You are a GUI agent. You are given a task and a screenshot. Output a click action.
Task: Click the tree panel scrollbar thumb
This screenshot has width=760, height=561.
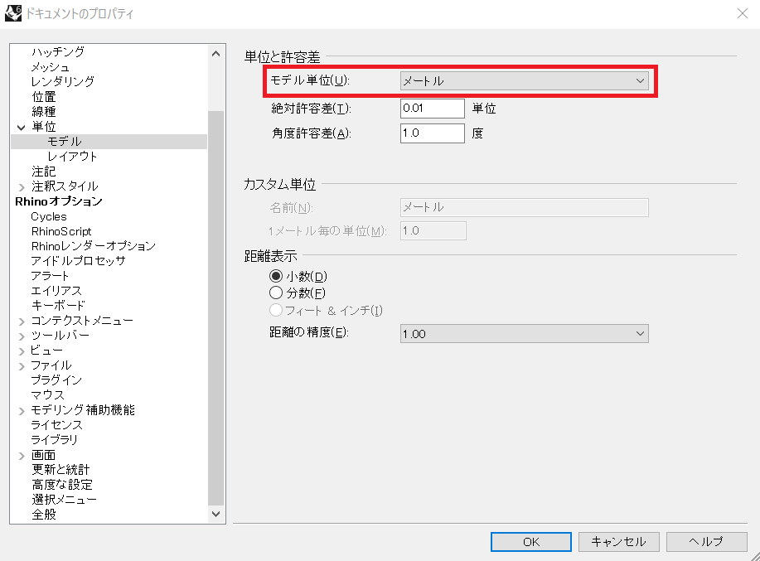point(216,307)
